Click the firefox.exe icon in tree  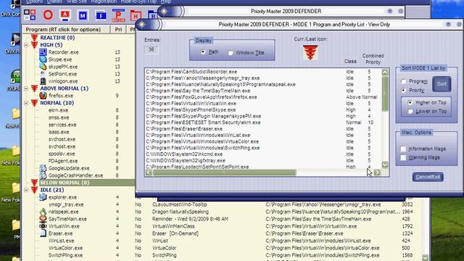click(43, 96)
